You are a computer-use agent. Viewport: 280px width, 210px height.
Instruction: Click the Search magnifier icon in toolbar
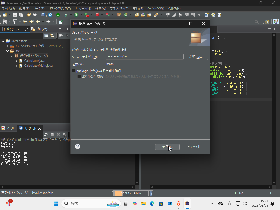[x=256, y=22]
